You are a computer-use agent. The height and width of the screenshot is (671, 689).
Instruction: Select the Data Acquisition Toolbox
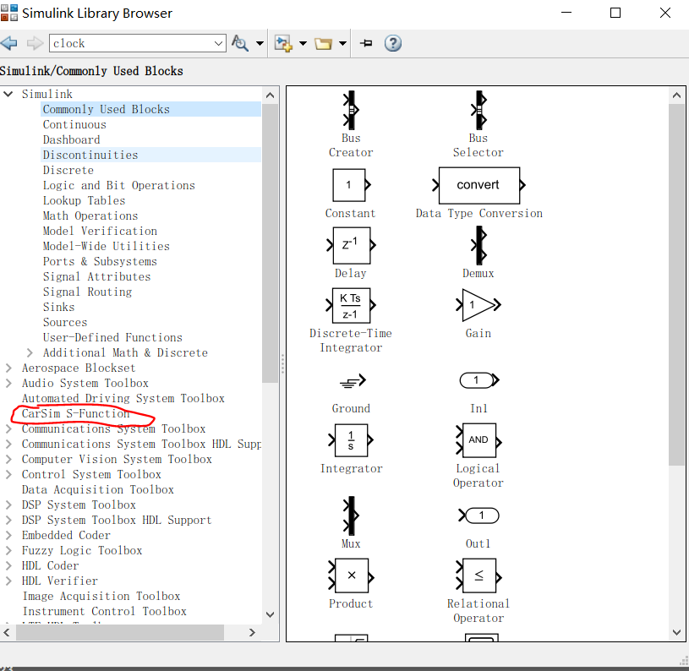[x=97, y=489]
